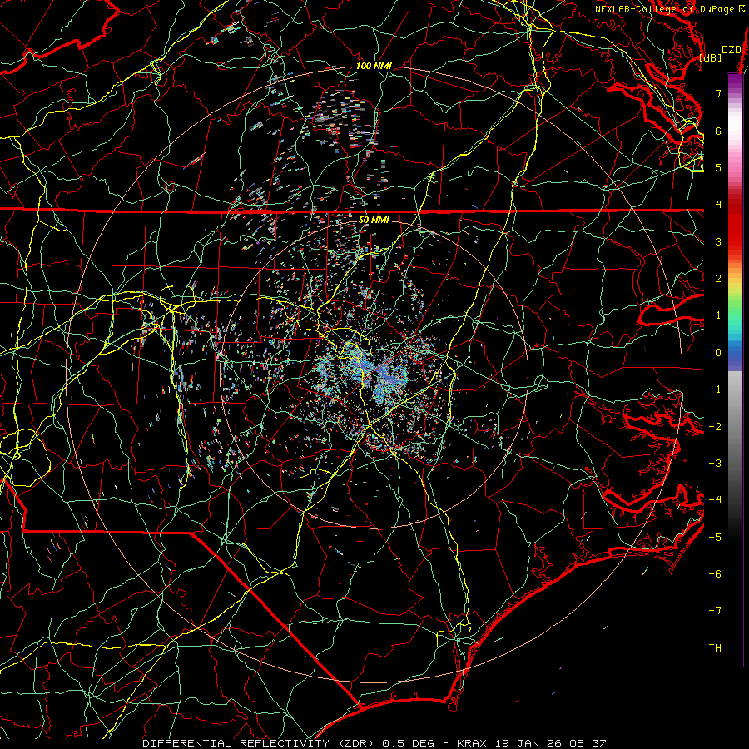749x749 pixels.
Task: Click the "-4" value on the dB scale
Action: click(715, 499)
